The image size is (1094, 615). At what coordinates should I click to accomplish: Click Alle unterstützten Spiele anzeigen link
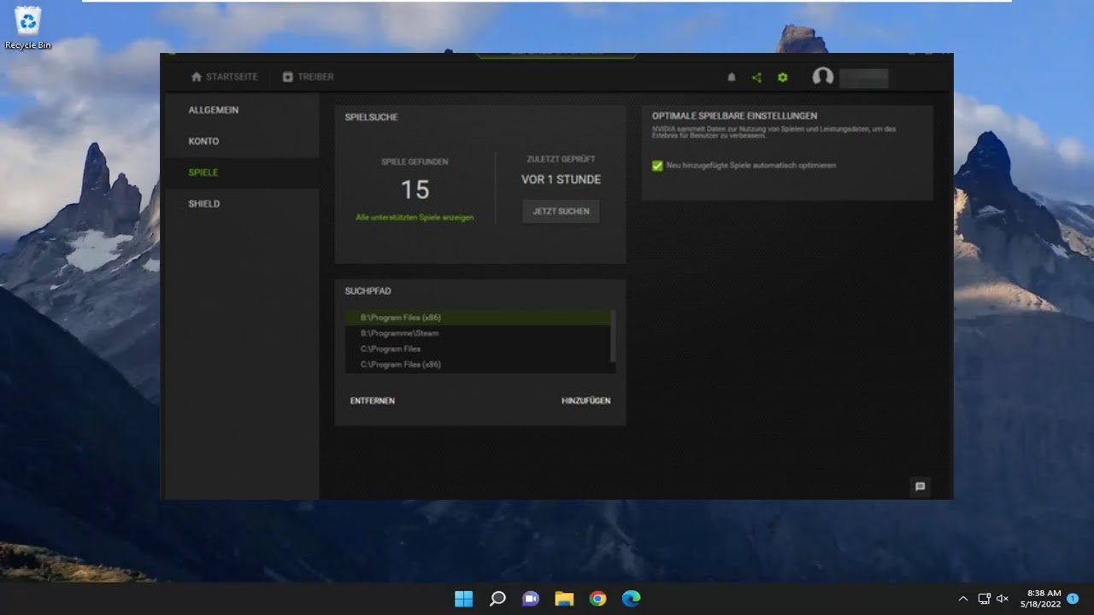415,218
